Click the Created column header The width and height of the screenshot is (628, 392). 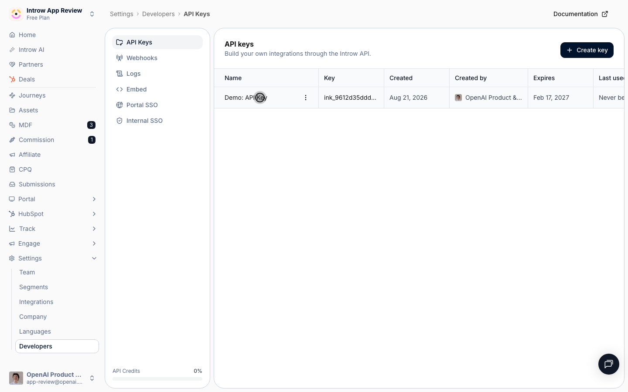(x=417, y=78)
